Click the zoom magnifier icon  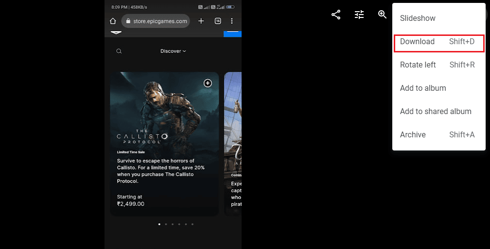[382, 15]
